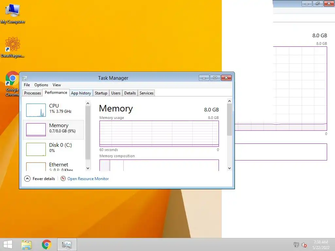The height and width of the screenshot is (251, 335).
Task: Select the CPU performance item
Action: 53,110
